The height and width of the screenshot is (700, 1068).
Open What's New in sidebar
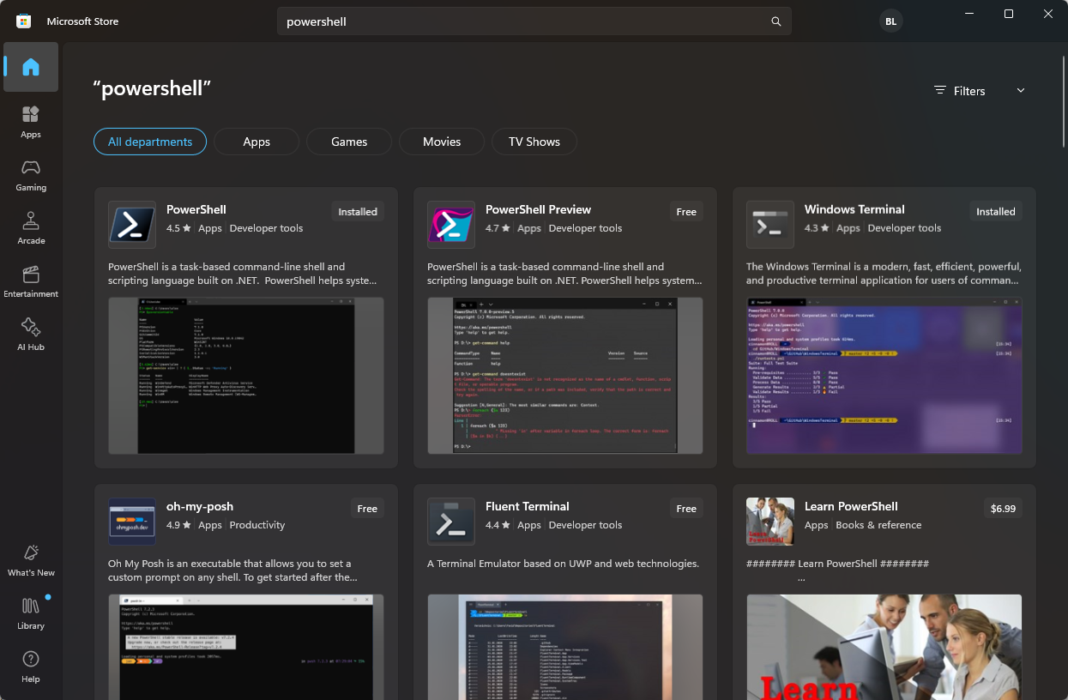coord(31,559)
